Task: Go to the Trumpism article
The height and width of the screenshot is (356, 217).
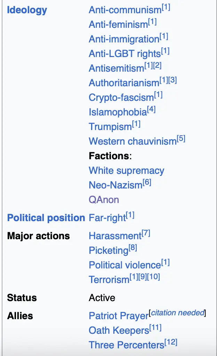Action: pos(110,127)
